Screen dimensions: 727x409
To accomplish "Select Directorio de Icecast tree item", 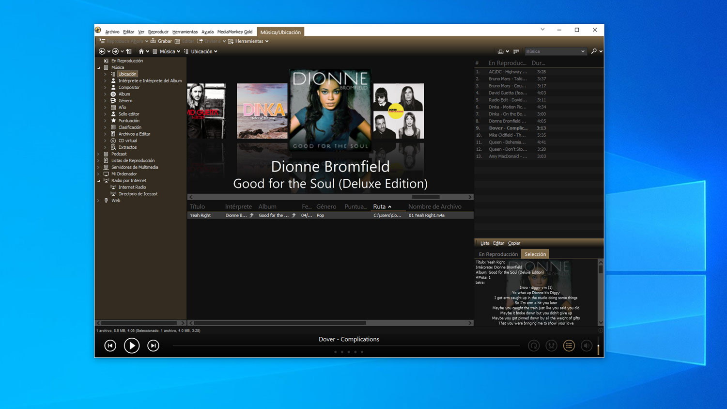I will coord(138,194).
